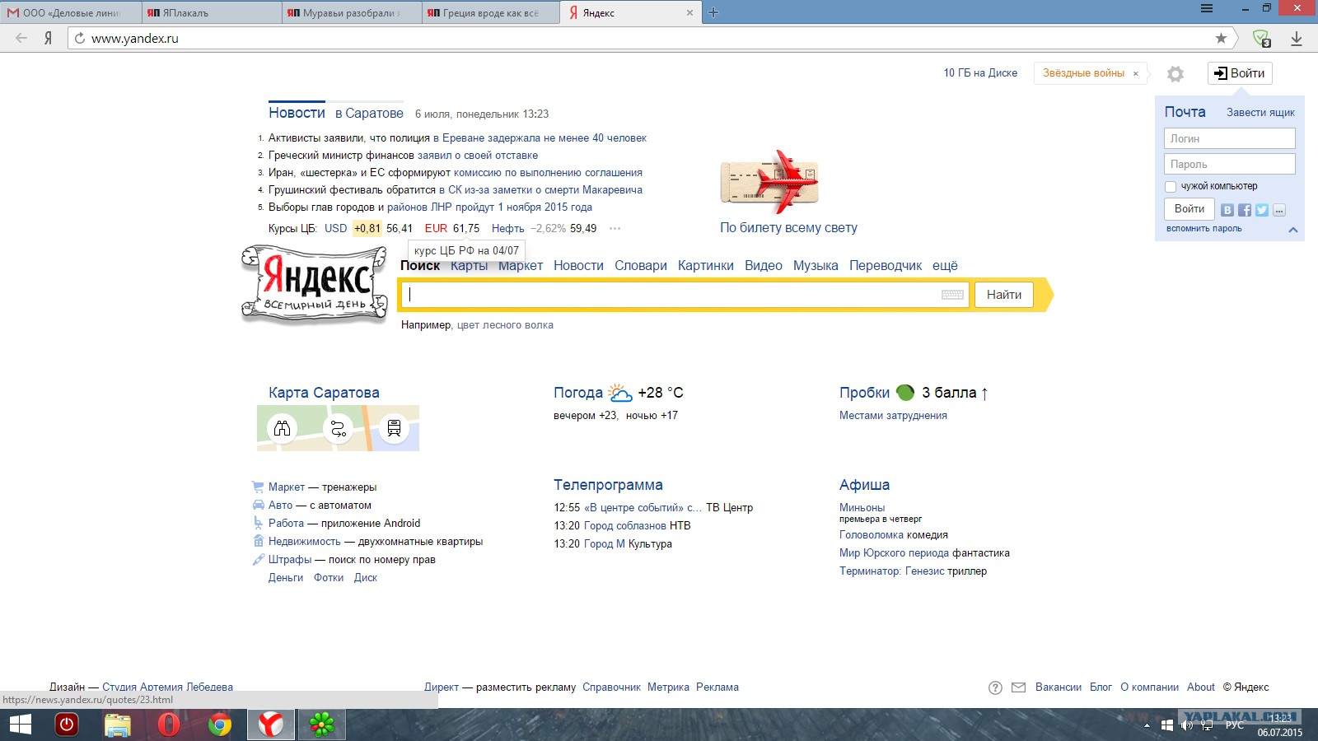Image resolution: width=1318 pixels, height=741 pixels.
Task: Open the red power app in taskbar
Action: (x=67, y=725)
